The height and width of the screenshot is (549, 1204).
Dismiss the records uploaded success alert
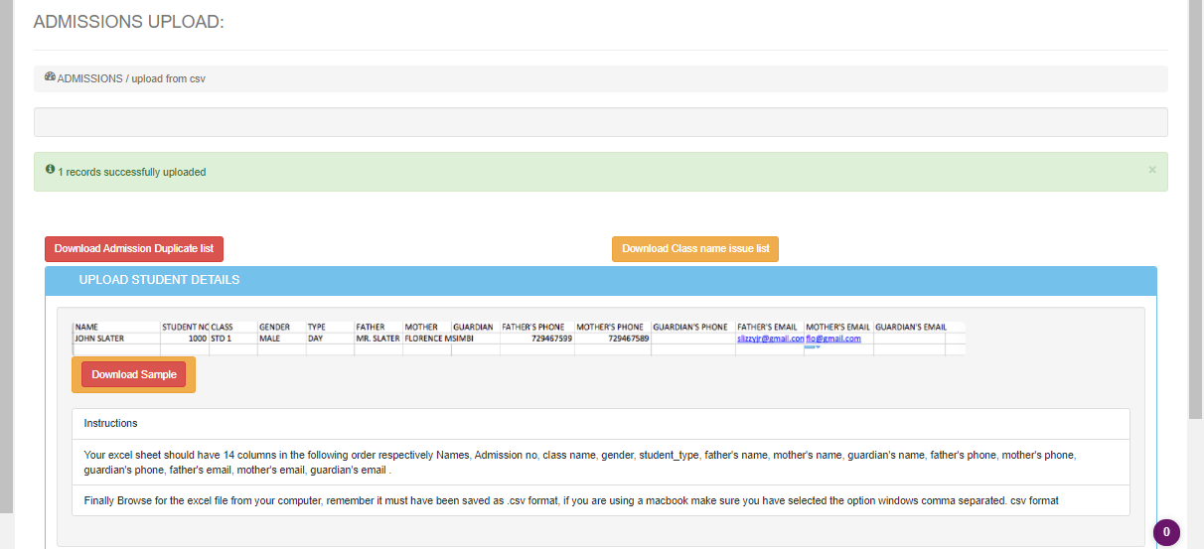click(1152, 170)
